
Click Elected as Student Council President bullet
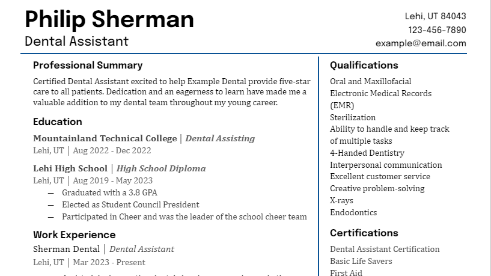pos(130,204)
